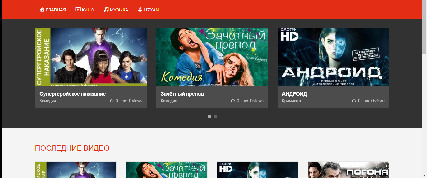Image resolution: width=427 pixels, height=178 pixels.
Task: Like the Зачётный препод video with its thumbs-up icon
Action: coord(233,101)
